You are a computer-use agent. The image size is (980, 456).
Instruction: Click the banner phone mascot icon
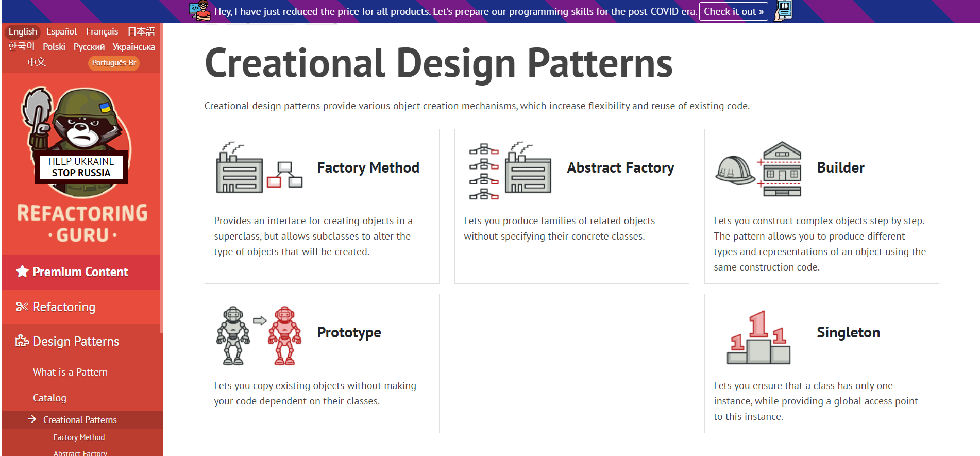[x=783, y=11]
